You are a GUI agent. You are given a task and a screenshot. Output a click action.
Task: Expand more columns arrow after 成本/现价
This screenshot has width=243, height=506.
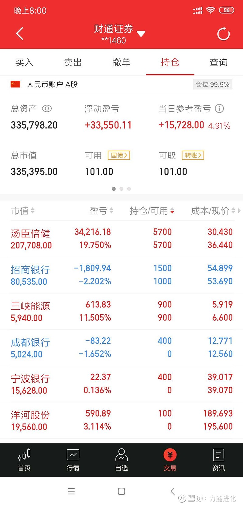[x=239, y=210]
